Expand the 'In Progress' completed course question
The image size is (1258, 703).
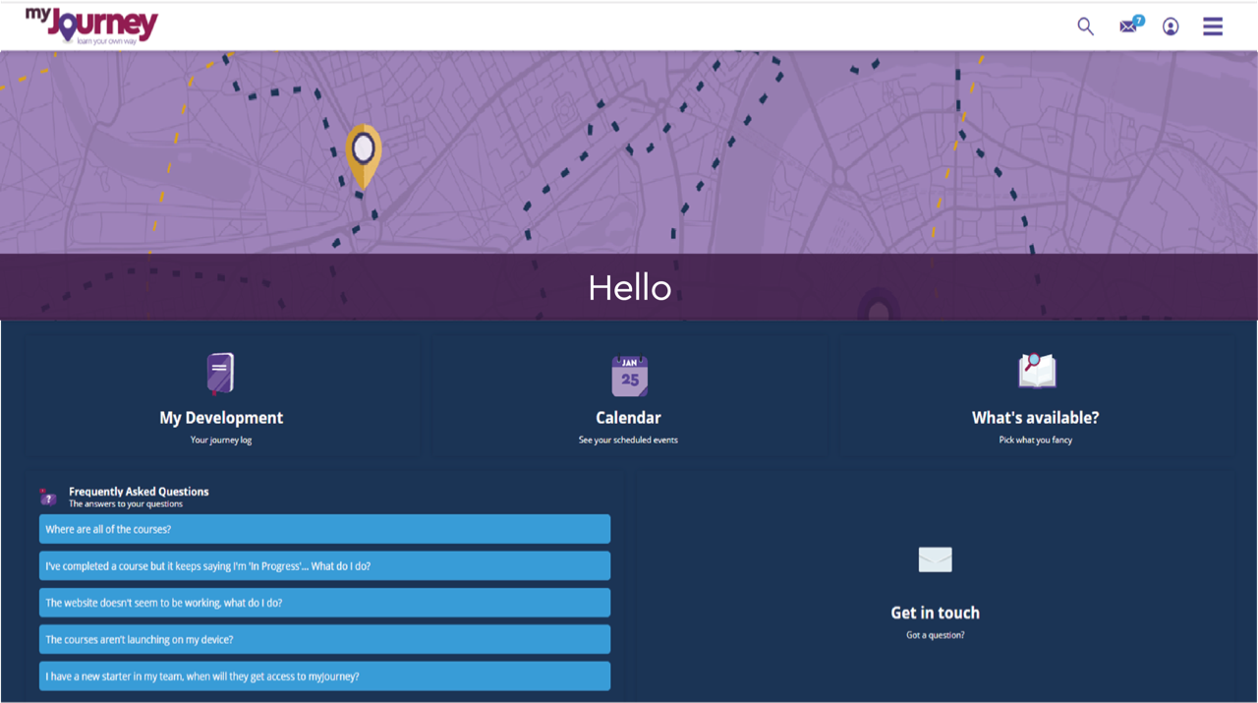click(324, 566)
